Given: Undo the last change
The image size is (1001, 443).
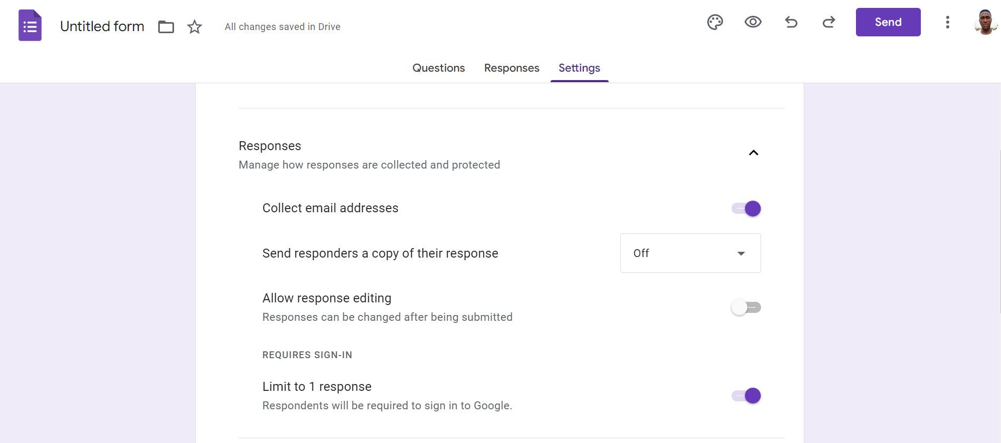Looking at the screenshot, I should coord(791,22).
